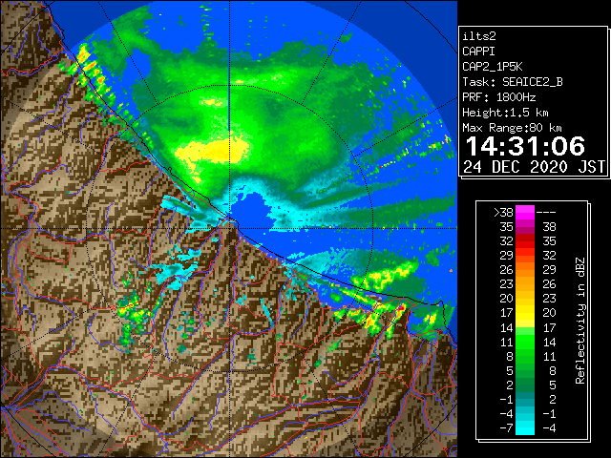
Task: Pick the cyan -7 dBZ legend color
Action: pyautogui.click(x=525, y=427)
